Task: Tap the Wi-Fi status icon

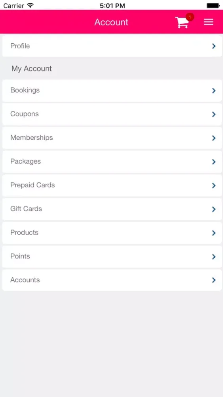Action: pos(30,5)
